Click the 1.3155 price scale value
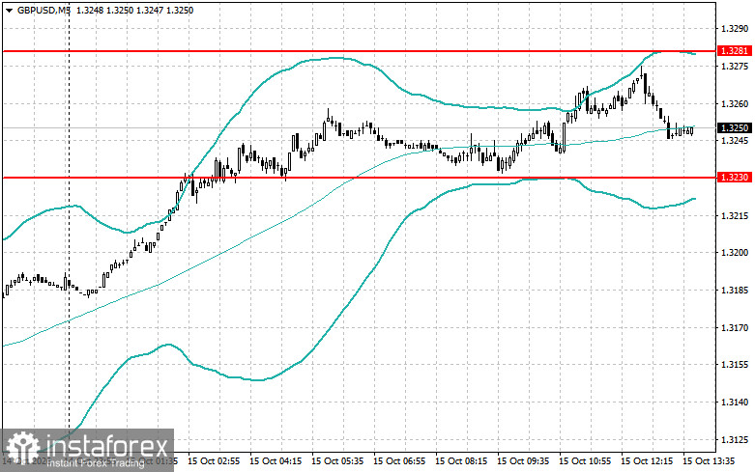The image size is (755, 472). 735,365
